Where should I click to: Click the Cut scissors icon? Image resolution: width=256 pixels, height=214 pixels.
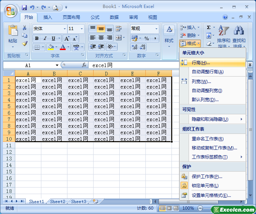(x=25, y=28)
